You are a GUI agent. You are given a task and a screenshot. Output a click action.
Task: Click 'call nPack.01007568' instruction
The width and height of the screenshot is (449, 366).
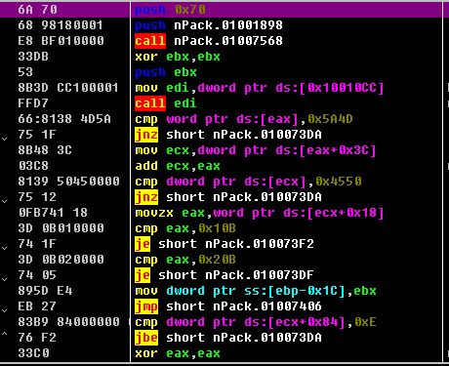(209, 41)
